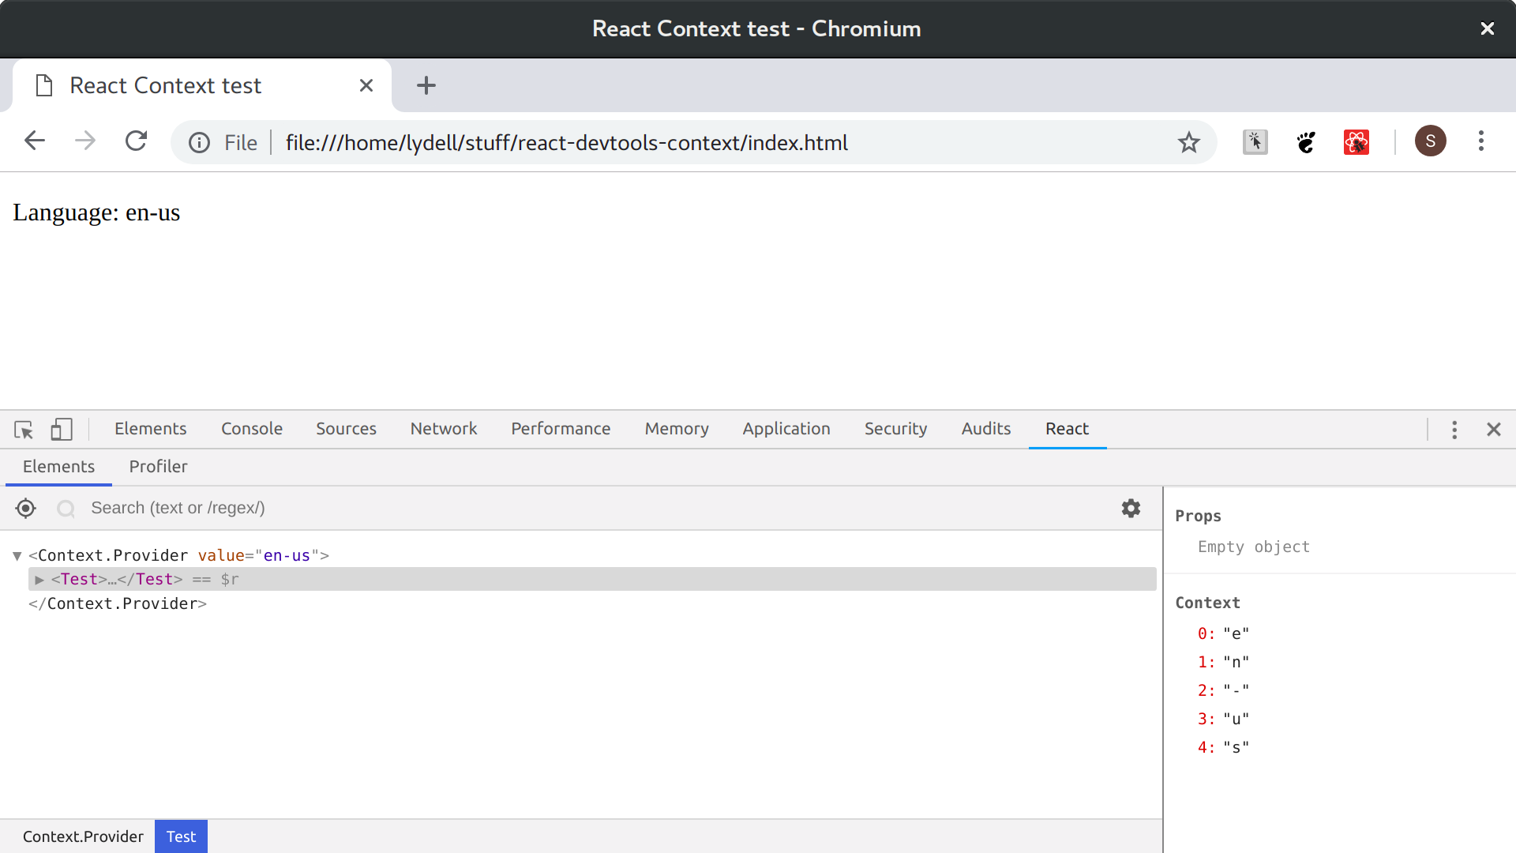
Task: Click the Test breadcrumb at bottom
Action: (181, 836)
